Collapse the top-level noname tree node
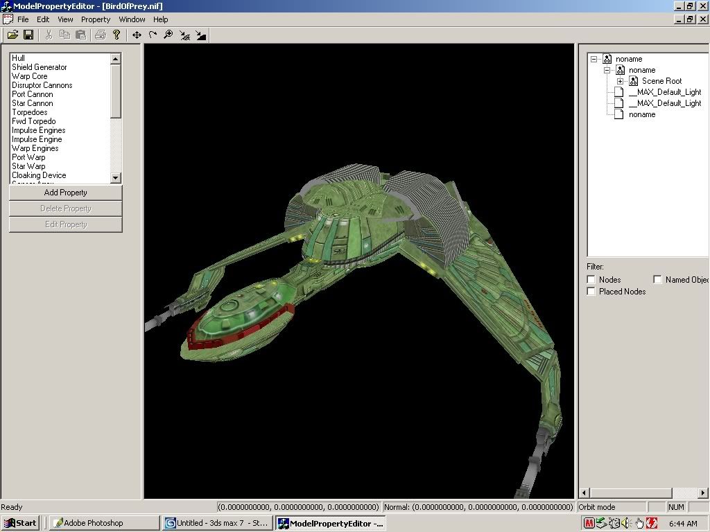This screenshot has height=532, width=710. click(594, 59)
